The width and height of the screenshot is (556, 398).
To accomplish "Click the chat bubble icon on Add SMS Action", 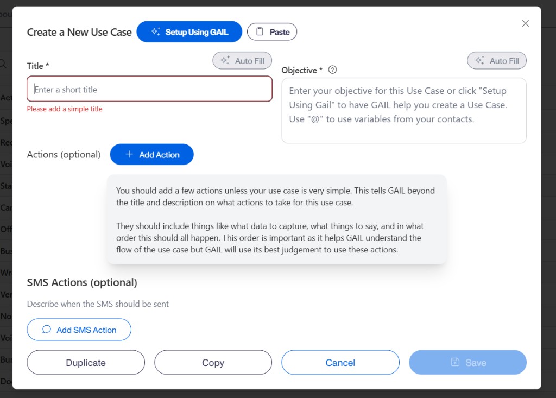I will tap(46, 329).
